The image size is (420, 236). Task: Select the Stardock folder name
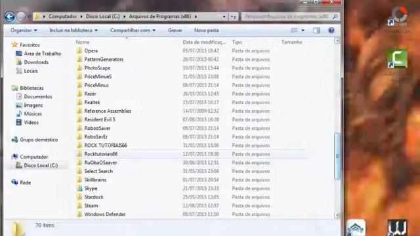(x=94, y=197)
